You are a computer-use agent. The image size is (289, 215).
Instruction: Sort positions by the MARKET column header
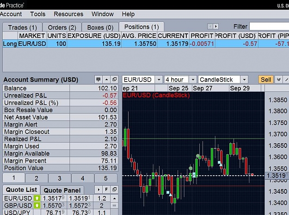32,36
